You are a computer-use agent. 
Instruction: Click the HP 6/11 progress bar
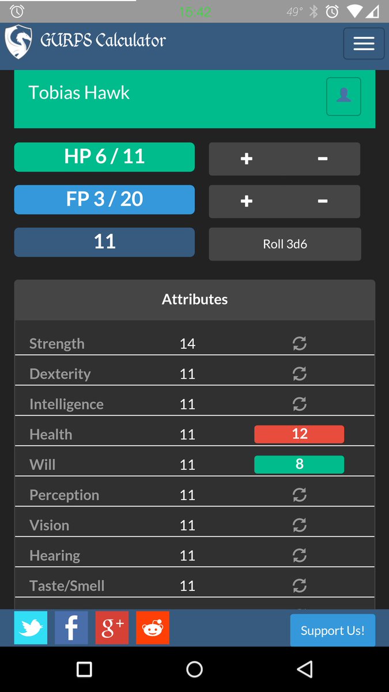104,156
